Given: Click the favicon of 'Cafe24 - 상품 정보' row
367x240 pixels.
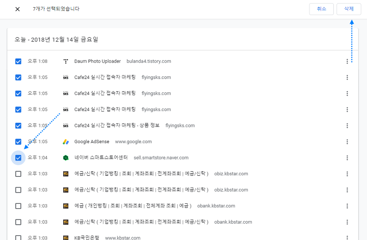Looking at the screenshot, I should 66,126.
